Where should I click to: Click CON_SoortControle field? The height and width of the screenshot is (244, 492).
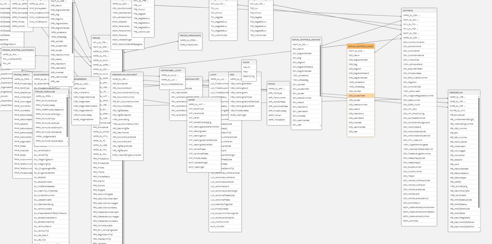pos(419,46)
